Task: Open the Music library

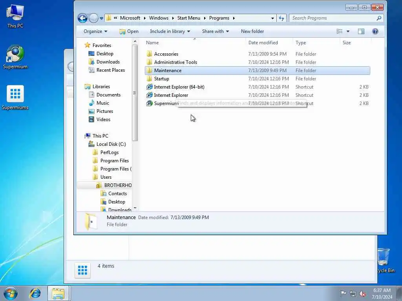Action: click(102, 103)
